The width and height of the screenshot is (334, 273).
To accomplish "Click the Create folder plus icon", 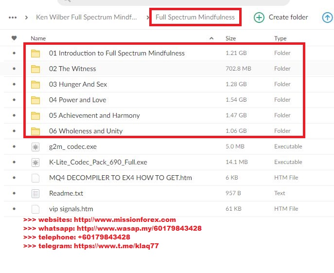I will (259, 18).
